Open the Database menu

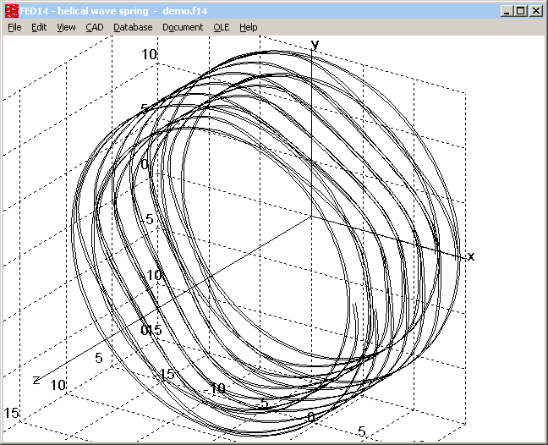pos(133,27)
